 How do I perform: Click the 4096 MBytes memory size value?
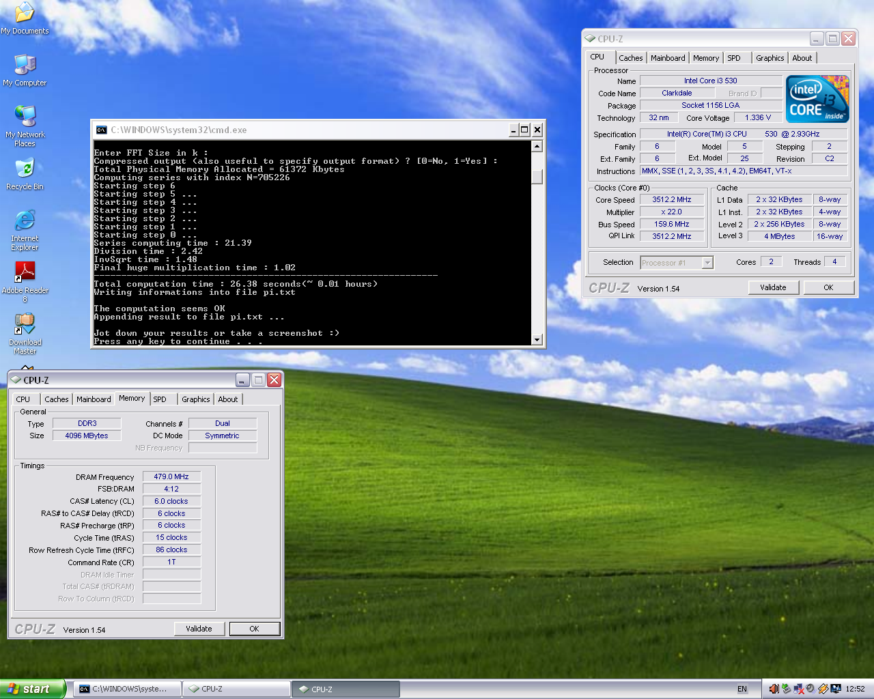[87, 436]
